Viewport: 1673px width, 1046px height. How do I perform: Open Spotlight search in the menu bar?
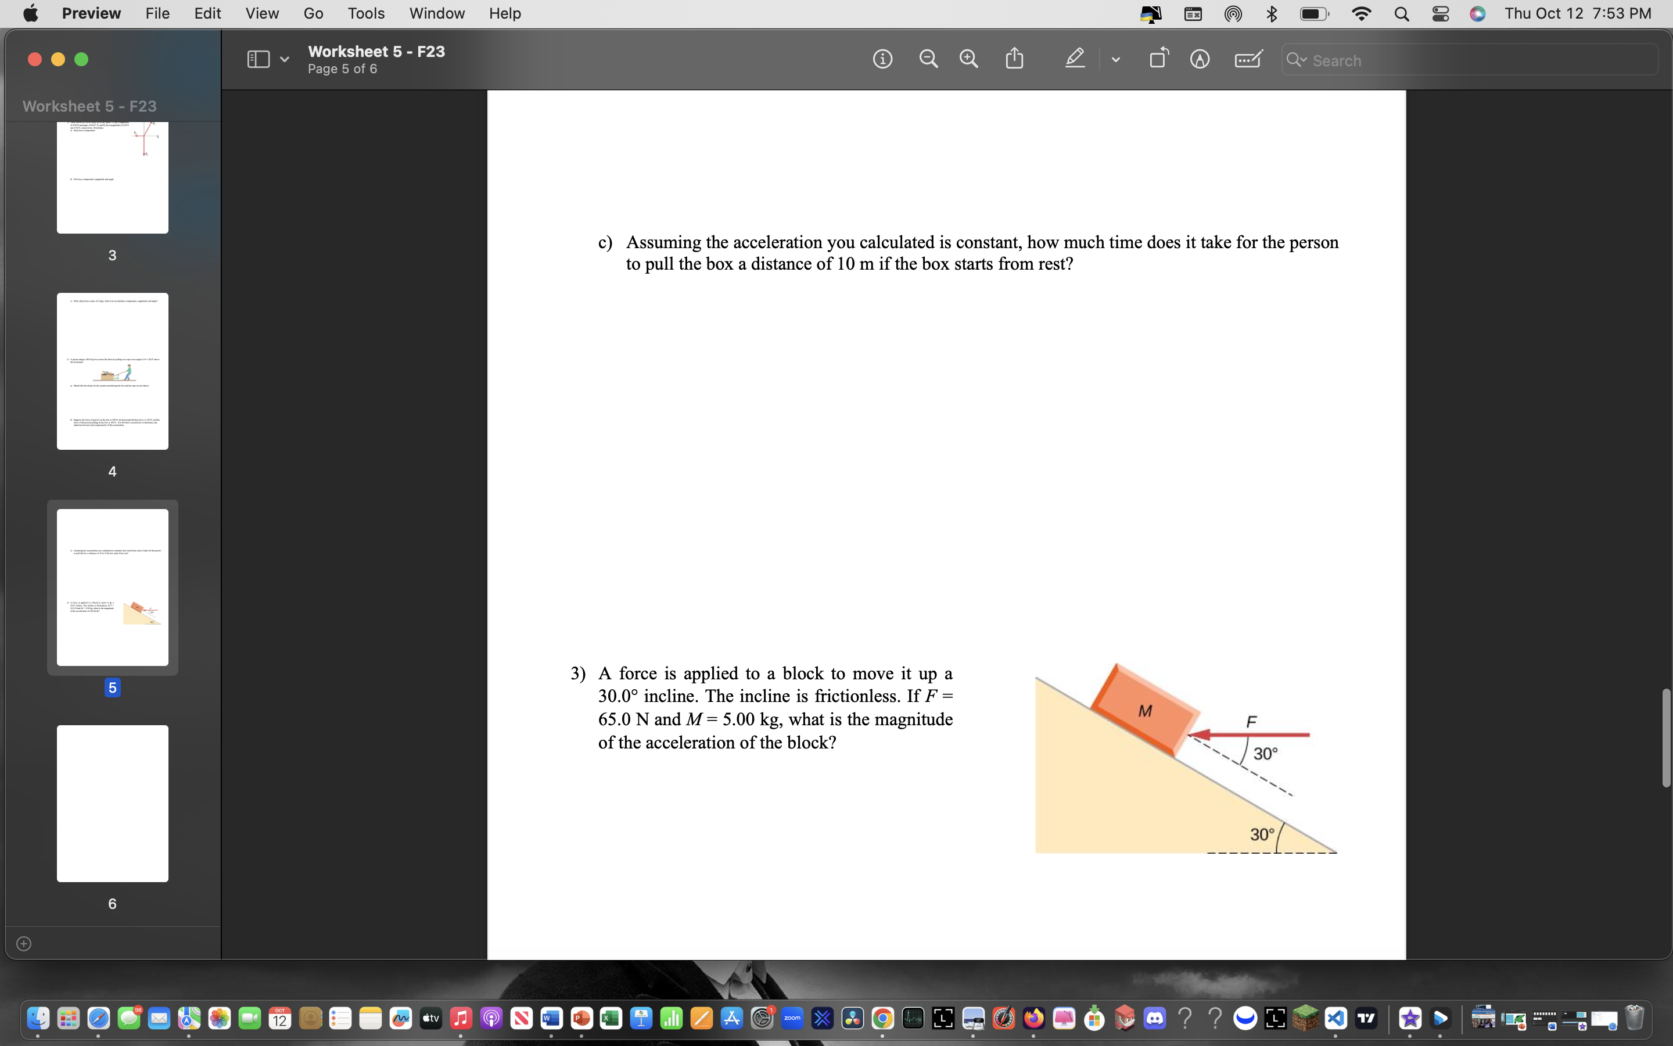pos(1401,14)
